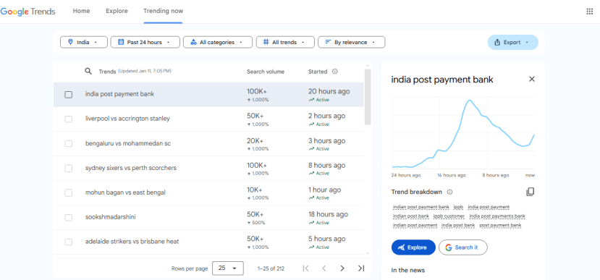Check sydney sixers vs perth scorchers row
Screen dimensions: 600x280
pos(69,169)
